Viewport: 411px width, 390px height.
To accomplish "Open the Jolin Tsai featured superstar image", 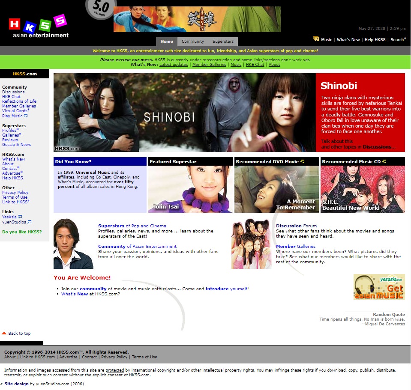I will (190, 189).
